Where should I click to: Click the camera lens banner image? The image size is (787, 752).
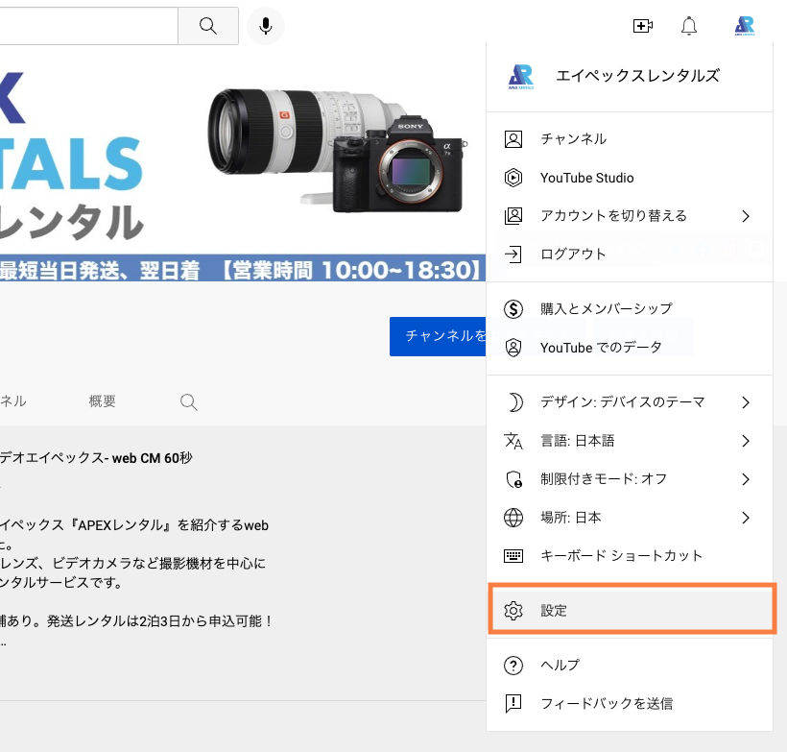(x=336, y=150)
